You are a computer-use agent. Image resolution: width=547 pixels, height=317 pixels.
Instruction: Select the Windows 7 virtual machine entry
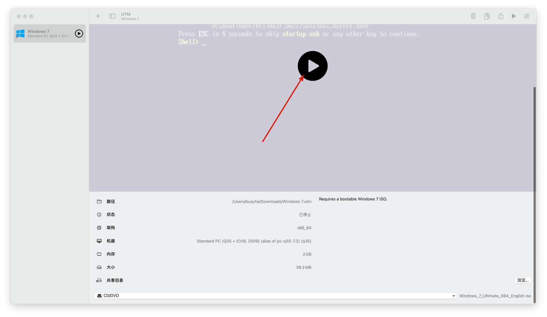50,34
